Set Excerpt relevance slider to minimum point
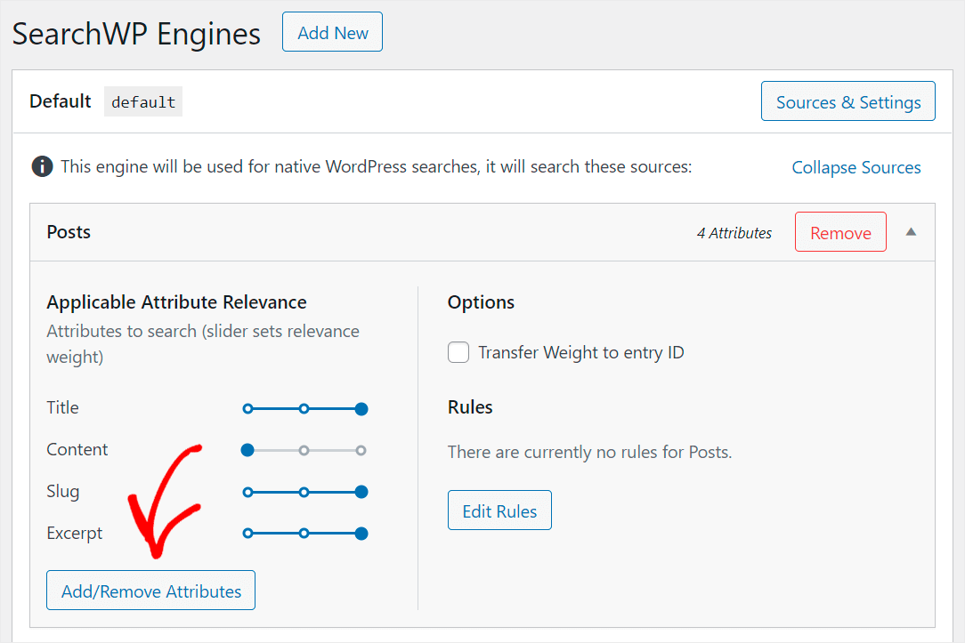Viewport: 965px width, 643px height. 247,534
